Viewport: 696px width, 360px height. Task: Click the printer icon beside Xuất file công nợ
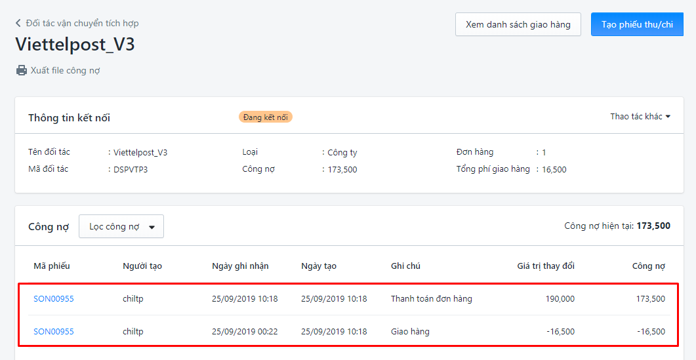(22, 70)
